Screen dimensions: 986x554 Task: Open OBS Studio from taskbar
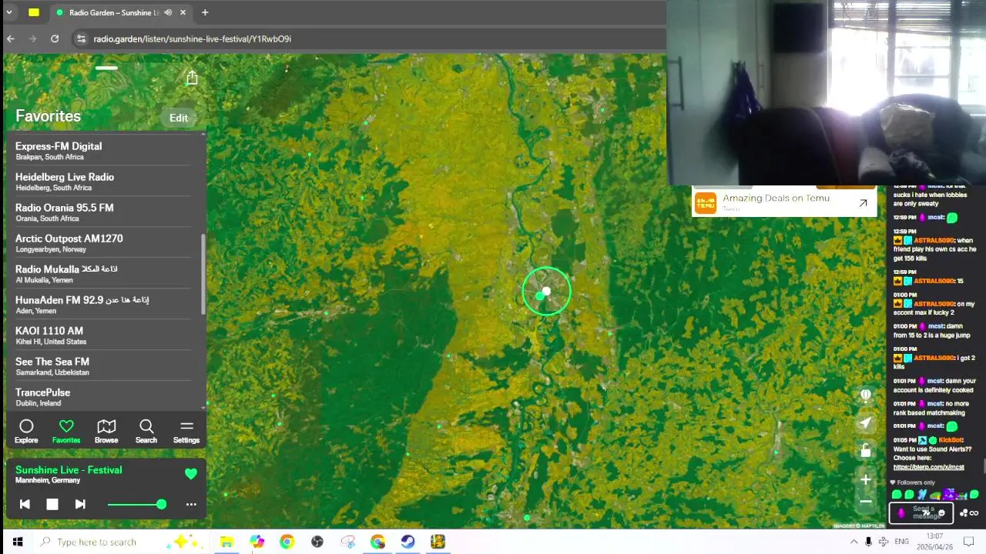317,542
